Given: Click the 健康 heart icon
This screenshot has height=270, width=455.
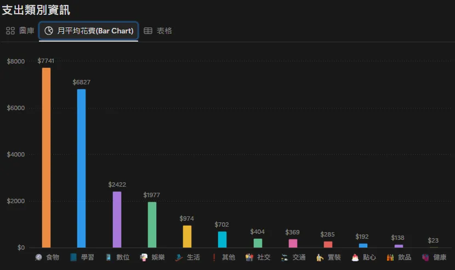Looking at the screenshot, I should 425,257.
